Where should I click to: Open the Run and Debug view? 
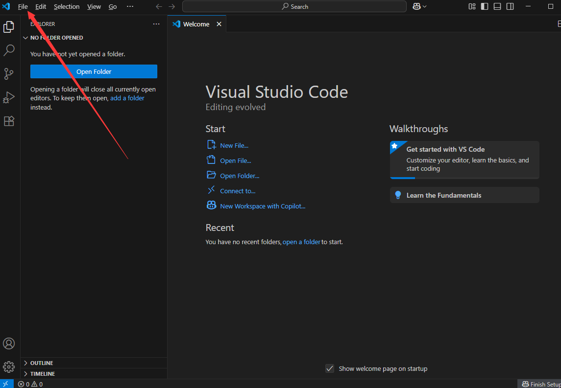click(x=9, y=97)
